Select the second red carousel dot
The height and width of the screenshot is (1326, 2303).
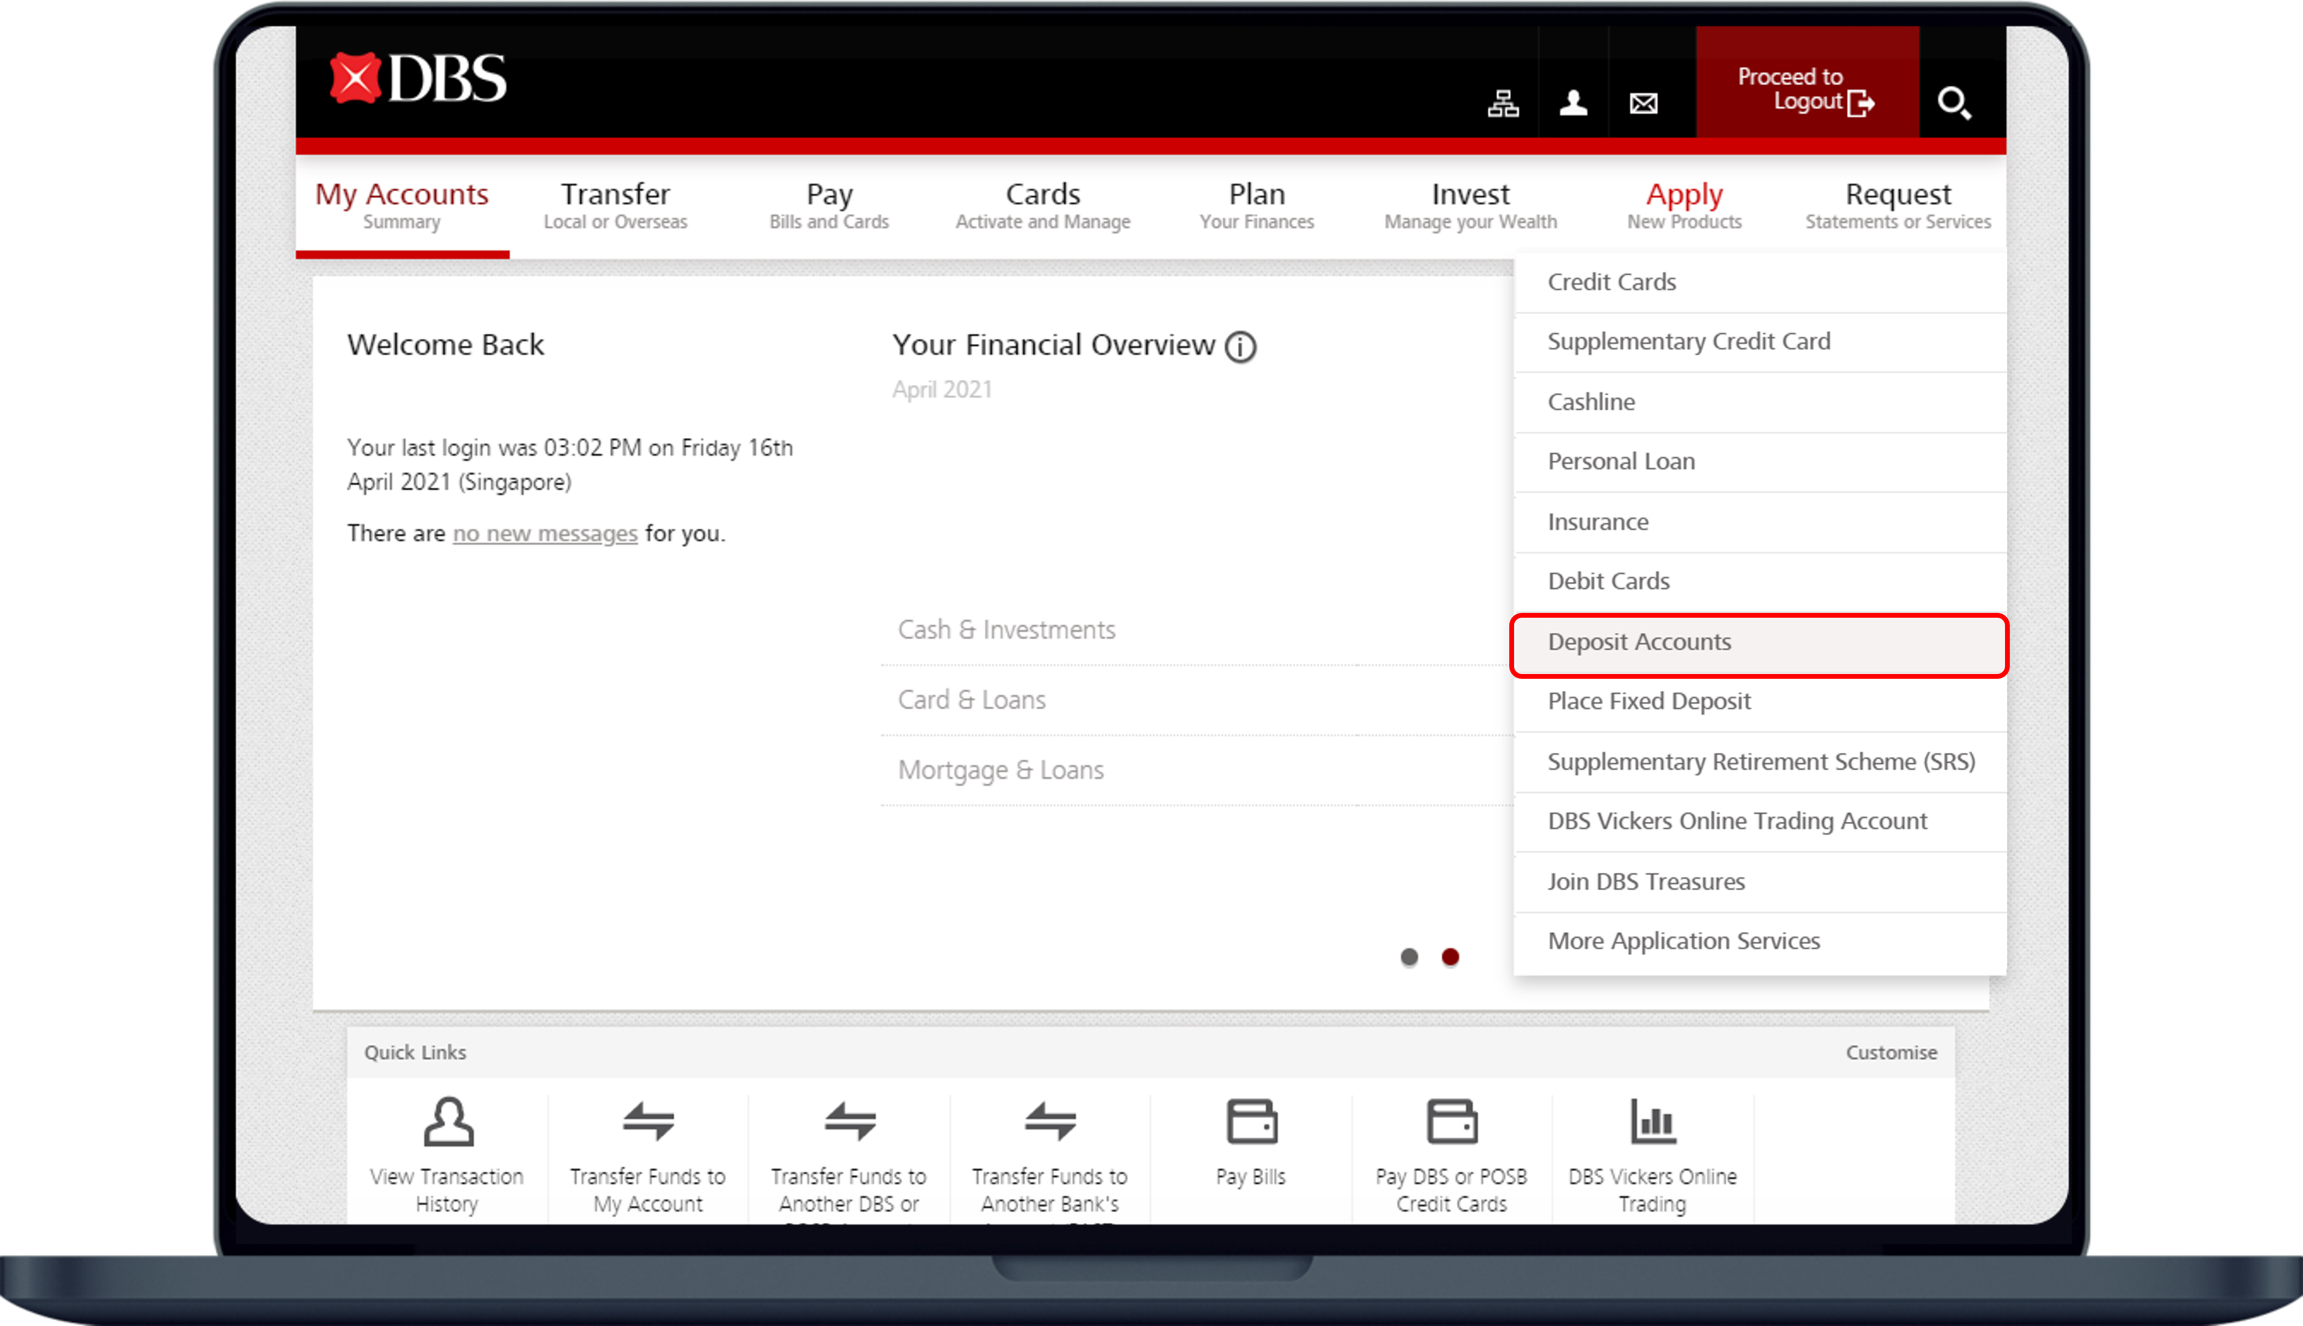click(x=1450, y=957)
